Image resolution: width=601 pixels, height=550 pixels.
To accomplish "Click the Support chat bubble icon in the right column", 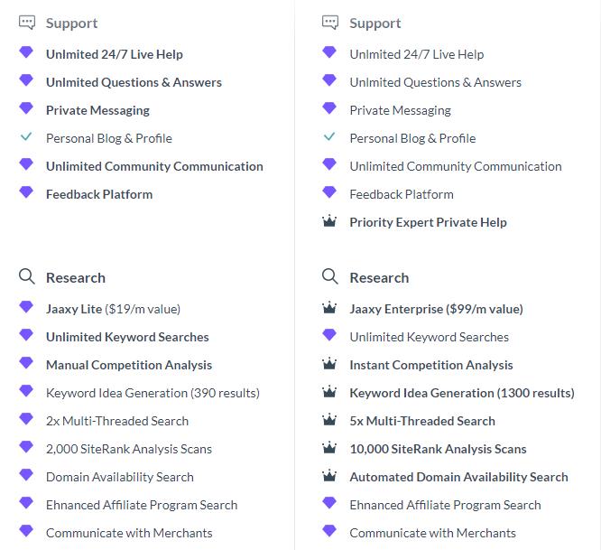I will [x=330, y=23].
